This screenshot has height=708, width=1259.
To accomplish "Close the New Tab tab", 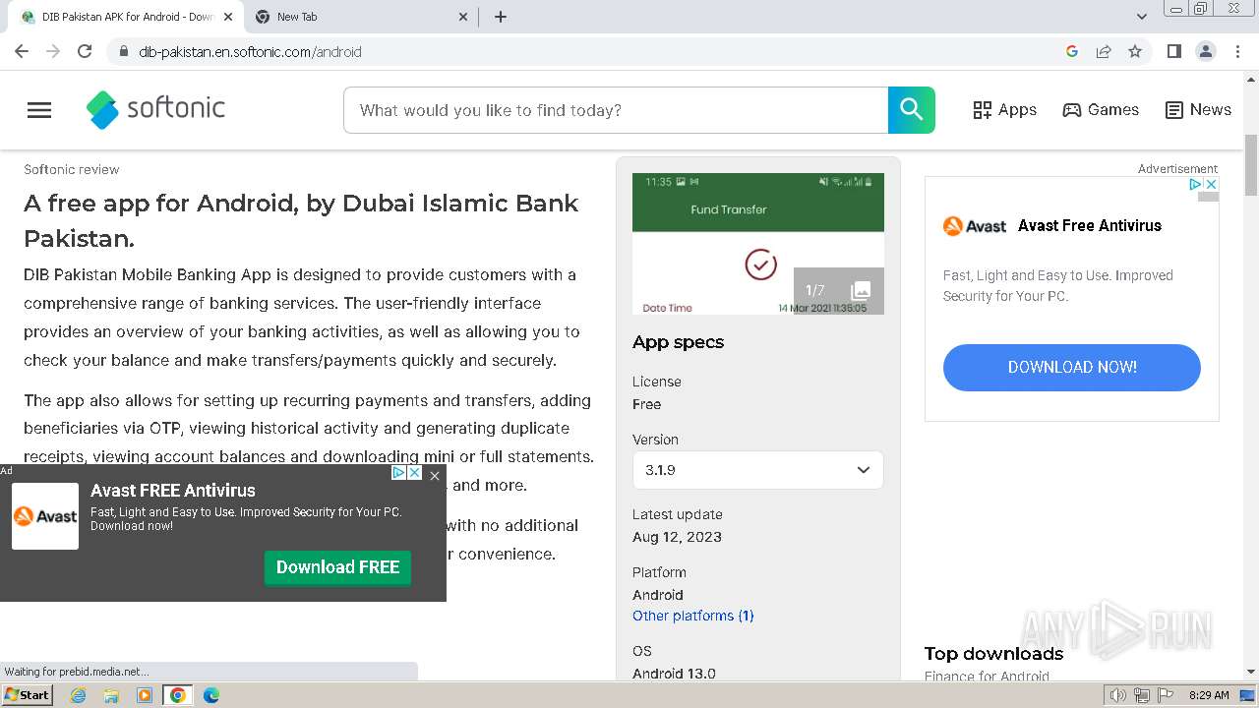I will point(464,17).
